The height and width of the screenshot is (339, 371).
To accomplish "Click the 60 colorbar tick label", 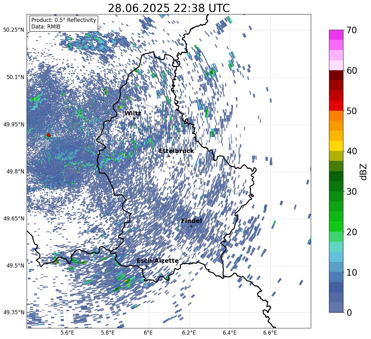I will pyautogui.click(x=352, y=71).
